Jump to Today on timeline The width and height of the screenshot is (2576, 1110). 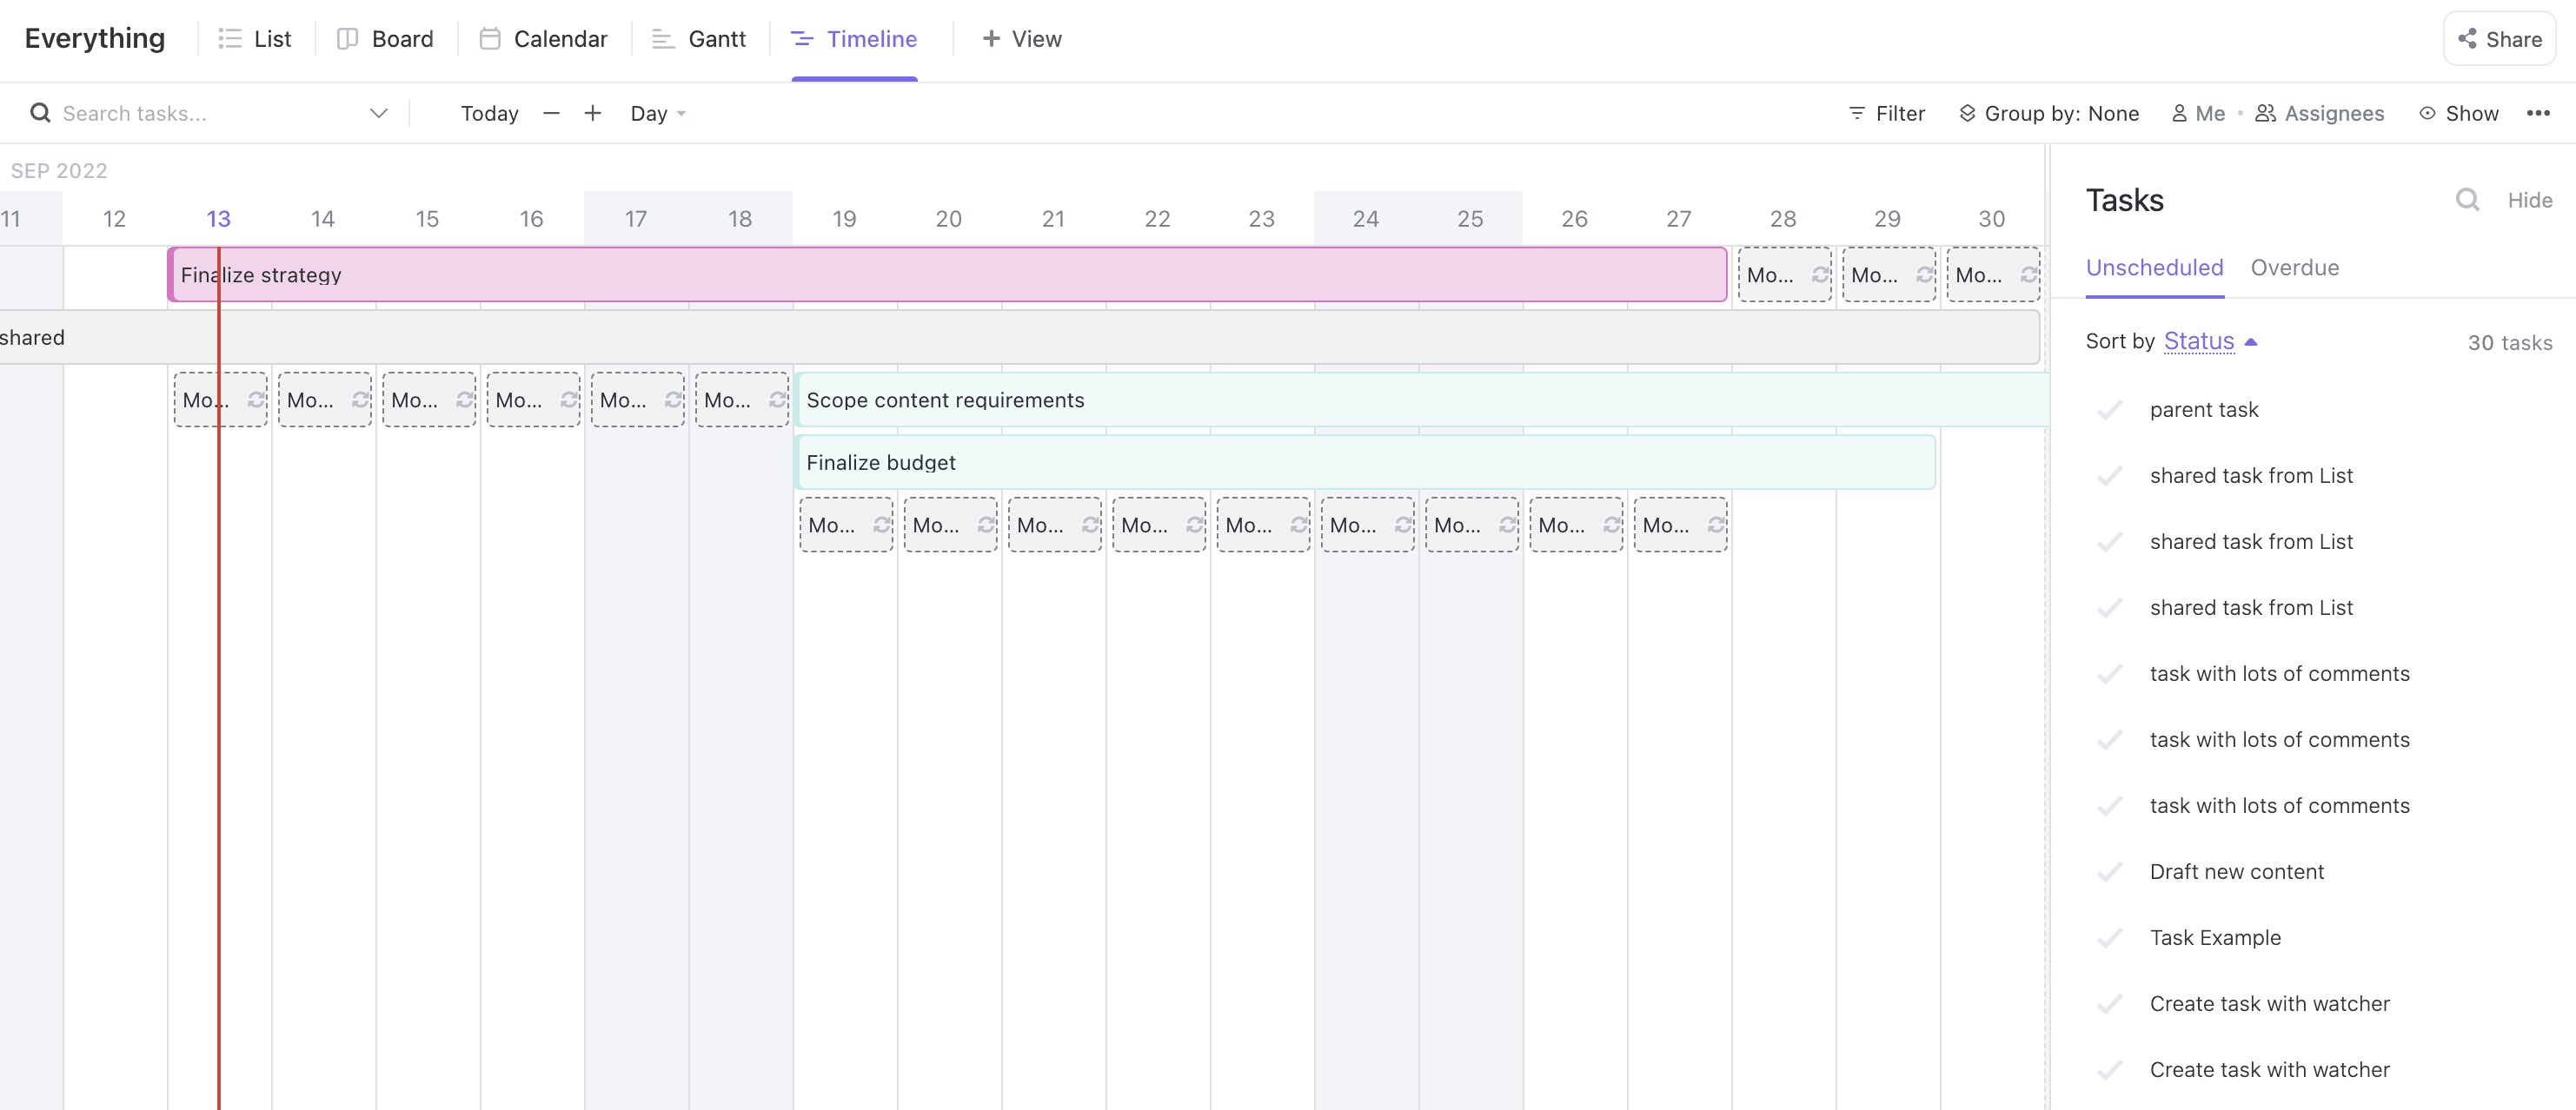pyautogui.click(x=489, y=113)
